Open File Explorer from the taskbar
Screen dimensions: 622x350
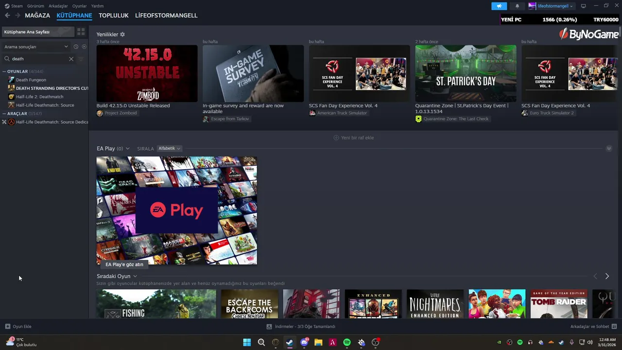pos(318,342)
